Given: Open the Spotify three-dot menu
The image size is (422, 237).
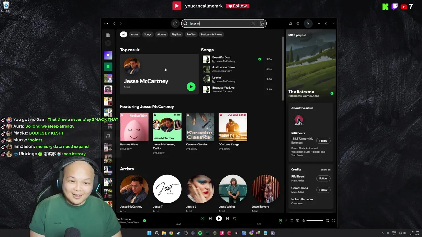Looking at the screenshot, I should [106, 23].
